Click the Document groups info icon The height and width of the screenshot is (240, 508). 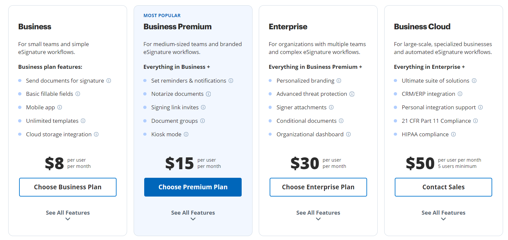pos(203,120)
